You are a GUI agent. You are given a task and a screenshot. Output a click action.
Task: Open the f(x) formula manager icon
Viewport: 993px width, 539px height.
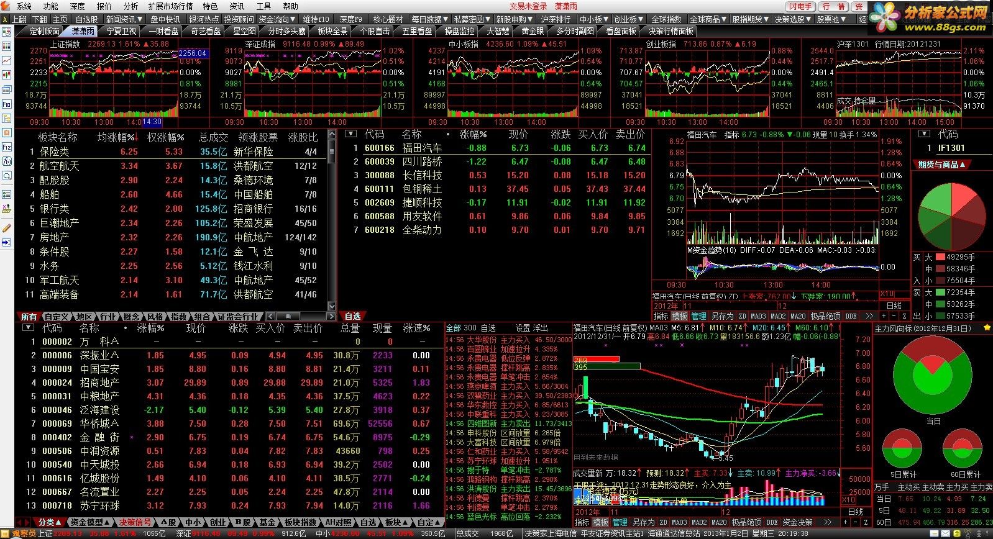tap(6, 161)
